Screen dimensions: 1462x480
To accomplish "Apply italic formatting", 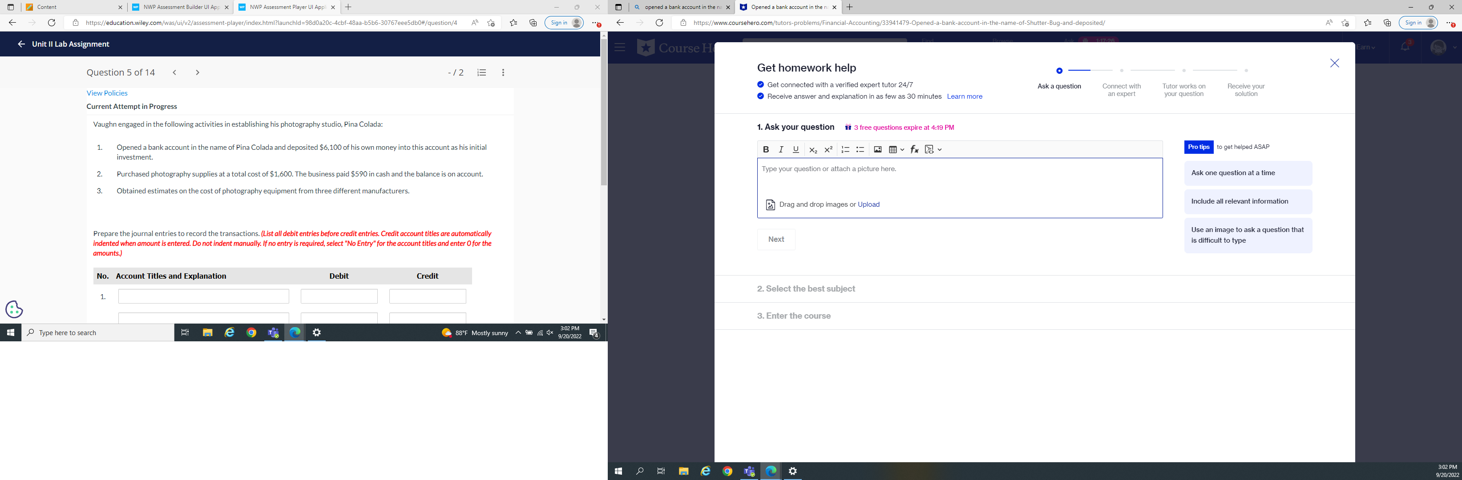I will pos(781,149).
